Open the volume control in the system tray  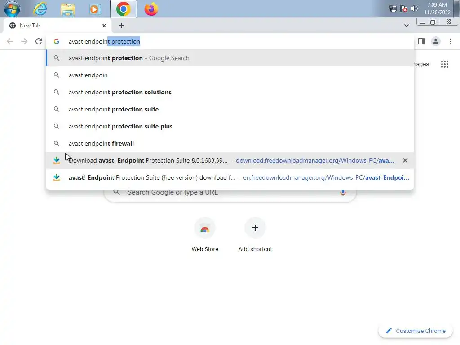click(x=414, y=9)
